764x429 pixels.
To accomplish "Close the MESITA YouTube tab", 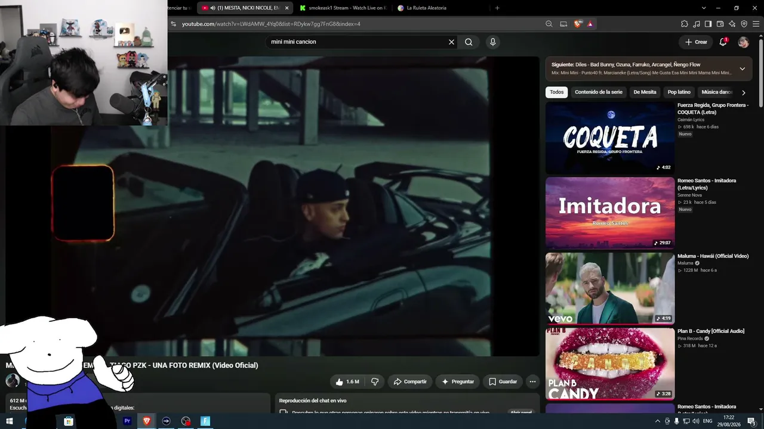I will pos(286,8).
